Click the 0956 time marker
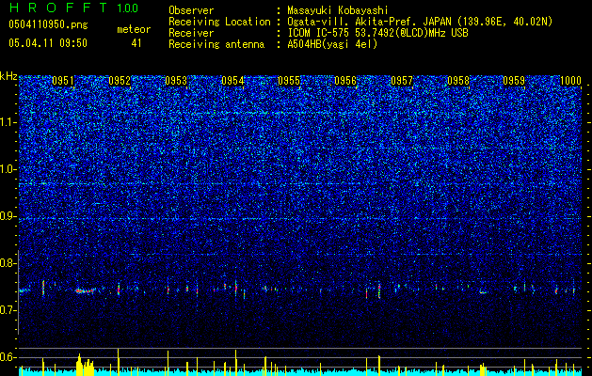The height and width of the screenshot is (376, 592). point(345,81)
